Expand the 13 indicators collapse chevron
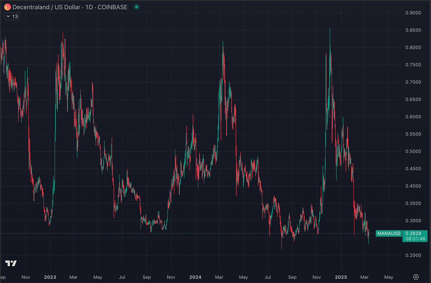 tap(8, 17)
